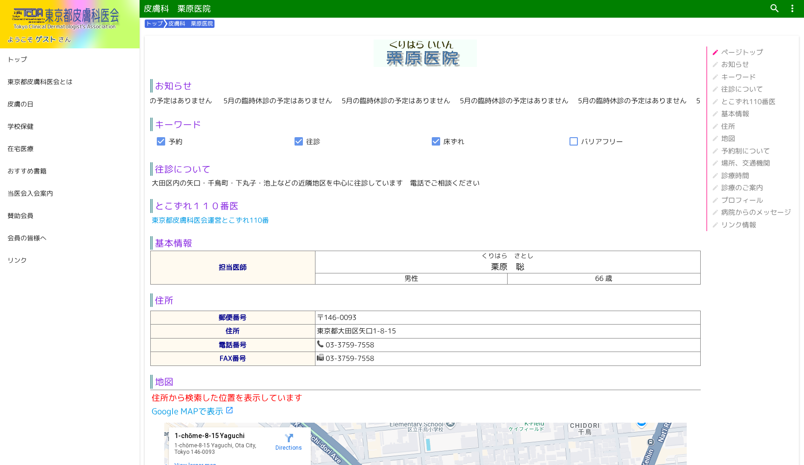Jump to 場所、交通機関 in page index
The image size is (804, 465).
click(745, 163)
